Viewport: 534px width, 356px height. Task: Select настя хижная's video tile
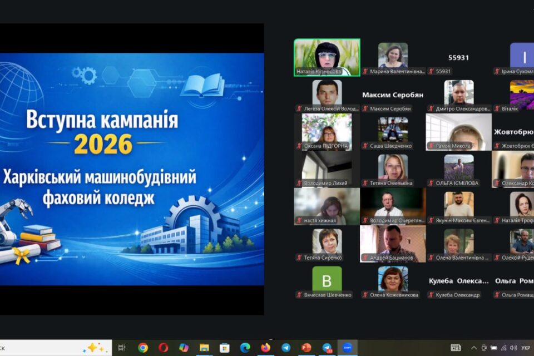pos(327,206)
